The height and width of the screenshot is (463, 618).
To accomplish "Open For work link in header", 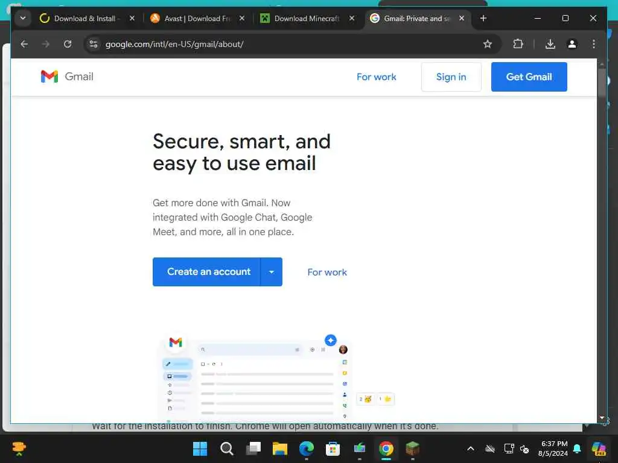I will tap(377, 77).
